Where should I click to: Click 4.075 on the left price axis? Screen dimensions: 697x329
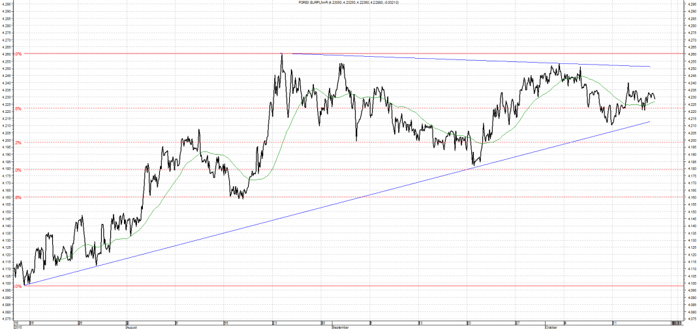tap(5, 319)
